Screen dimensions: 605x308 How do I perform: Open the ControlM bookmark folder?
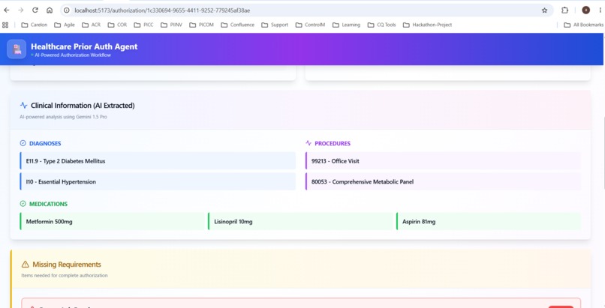pyautogui.click(x=310, y=25)
